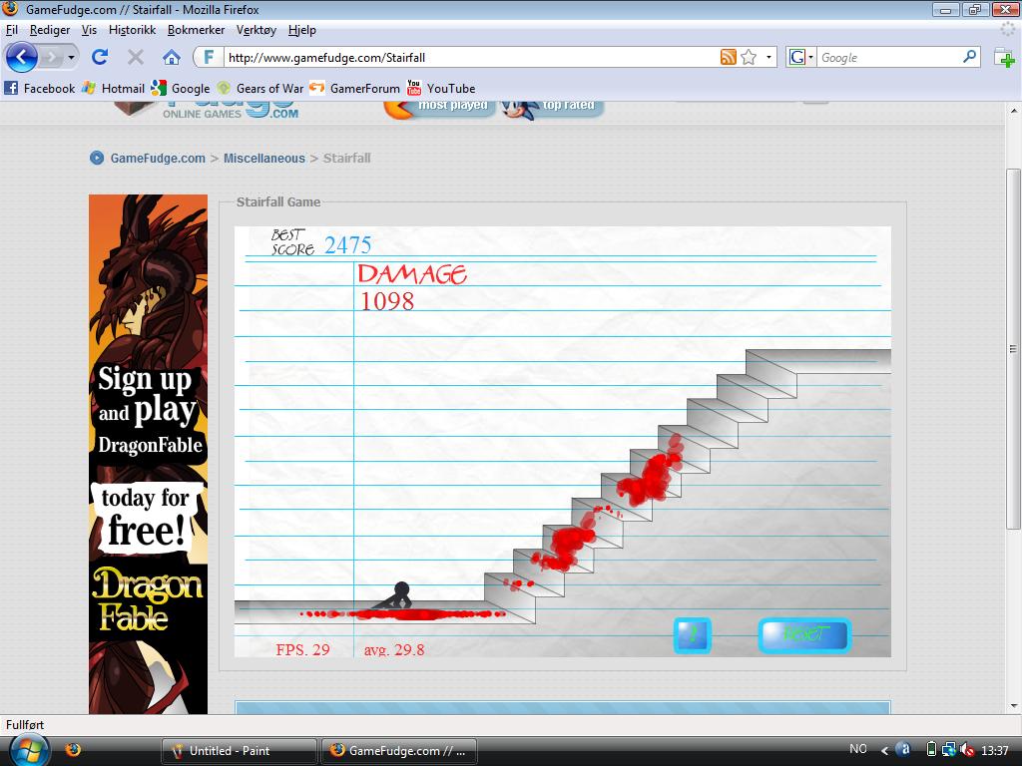Click the Stairfall breadcrumb text
1022x766 pixels.
pos(346,159)
